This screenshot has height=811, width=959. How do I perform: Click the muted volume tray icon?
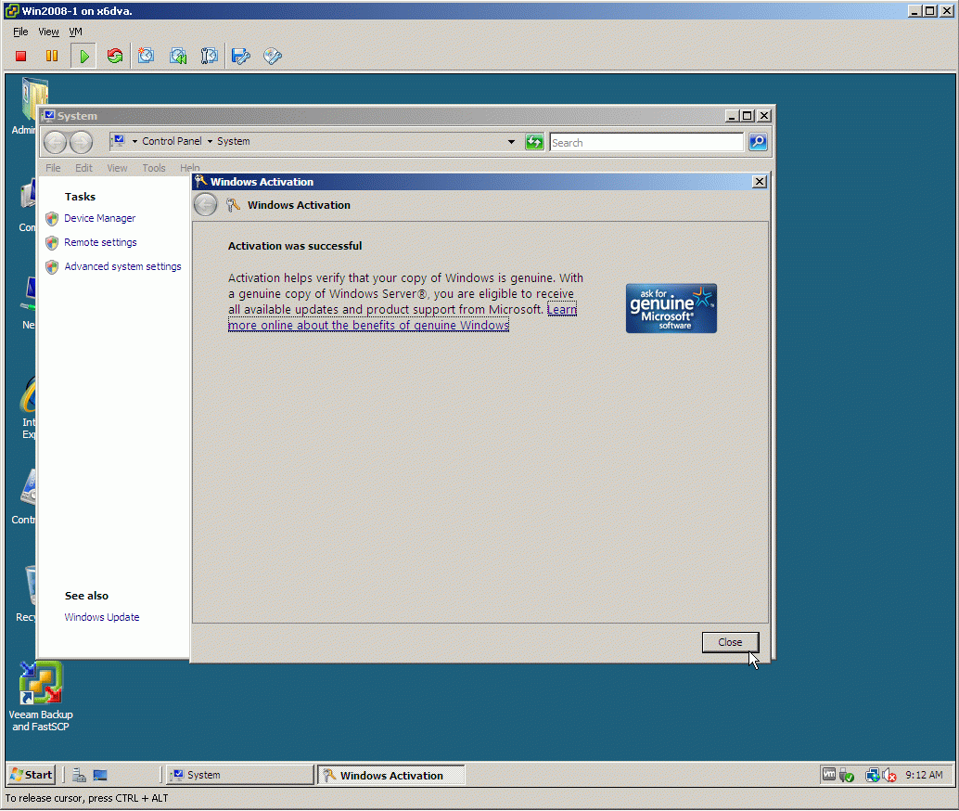(x=889, y=776)
